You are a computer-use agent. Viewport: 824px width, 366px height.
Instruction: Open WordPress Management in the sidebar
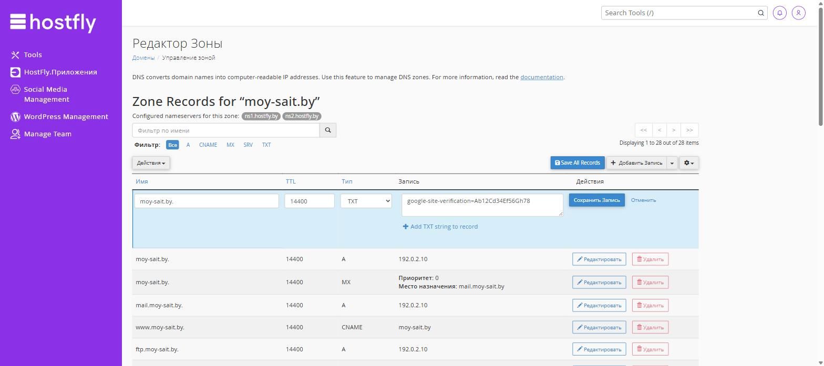click(59, 116)
